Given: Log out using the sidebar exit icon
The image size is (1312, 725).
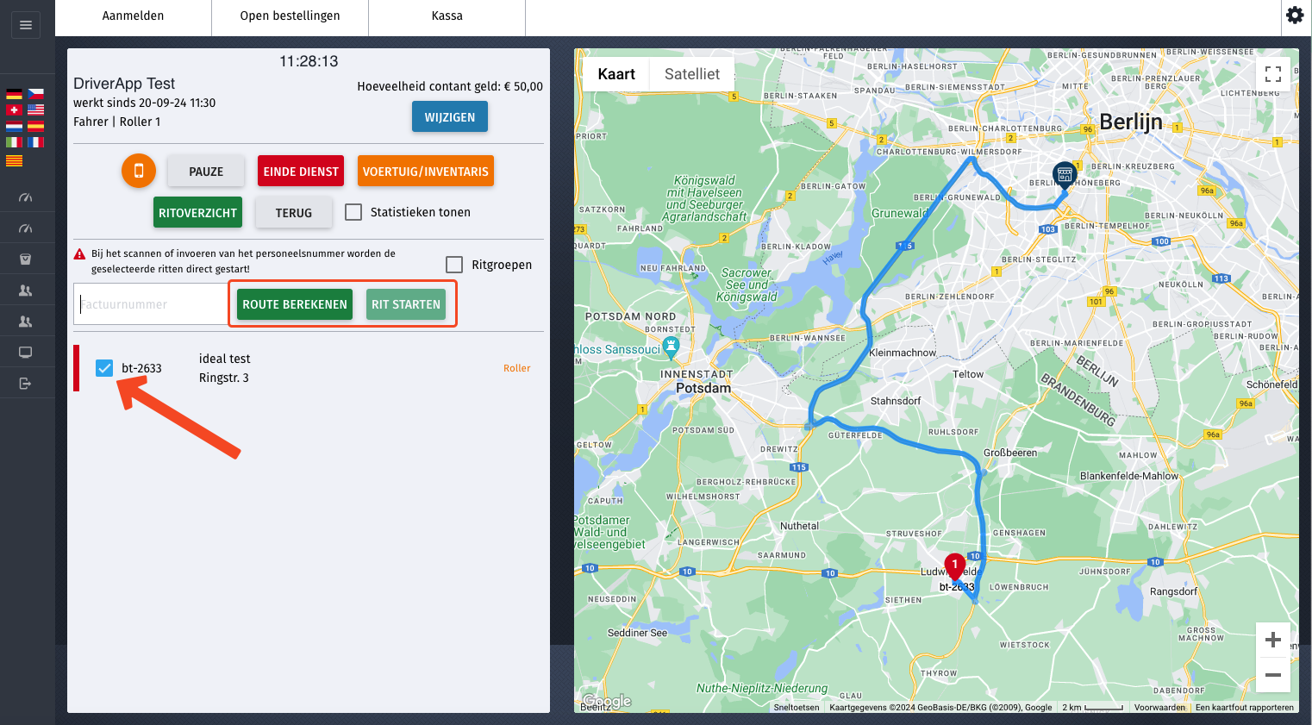Looking at the screenshot, I should [26, 384].
